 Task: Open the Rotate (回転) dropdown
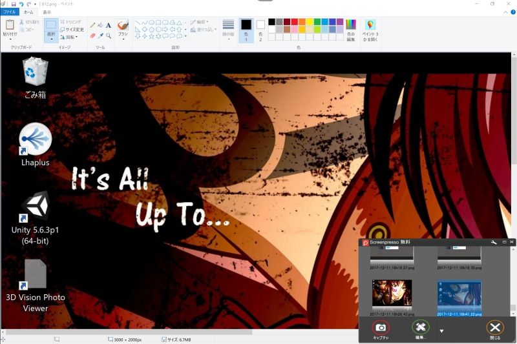coord(69,37)
